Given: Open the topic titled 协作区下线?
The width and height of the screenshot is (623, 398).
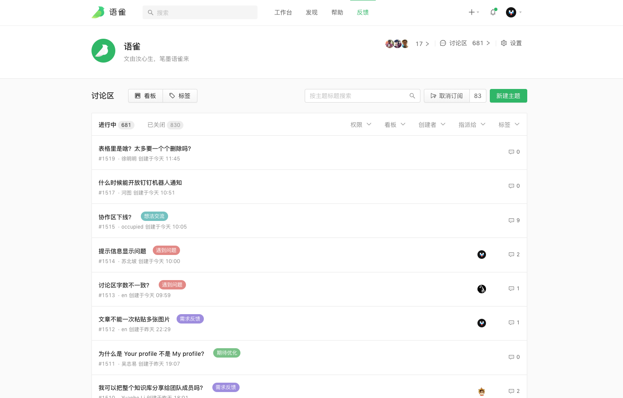Looking at the screenshot, I should (x=115, y=217).
